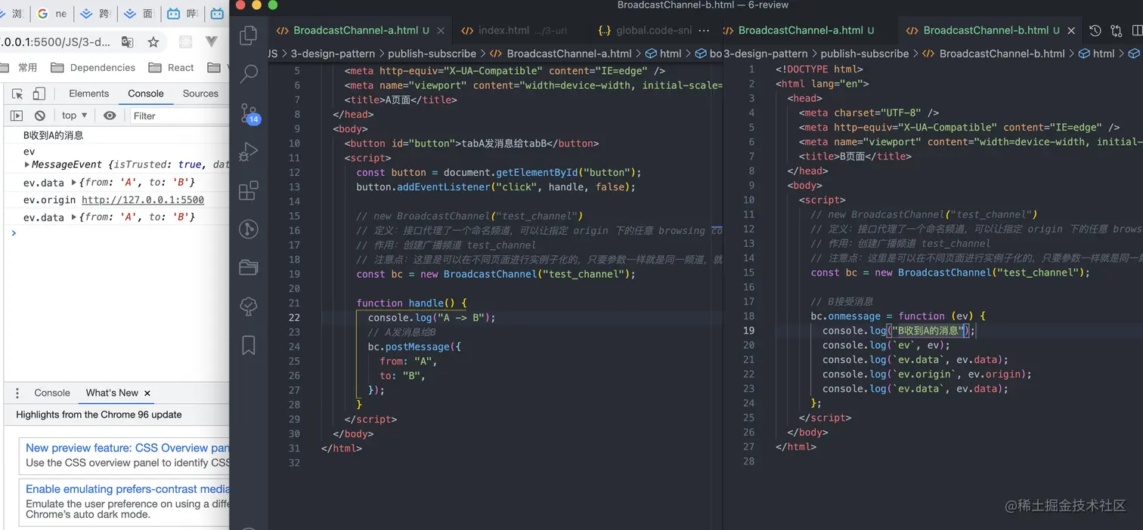
Task: Open the tree-shaped activity bar icon
Action: 249,306
